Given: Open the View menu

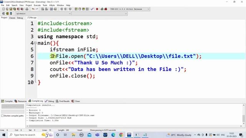Looking at the screenshot, I should coord(22,5).
